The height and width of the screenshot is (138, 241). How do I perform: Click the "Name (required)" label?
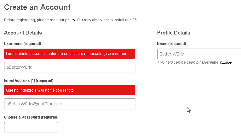pyautogui.click(x=171, y=44)
